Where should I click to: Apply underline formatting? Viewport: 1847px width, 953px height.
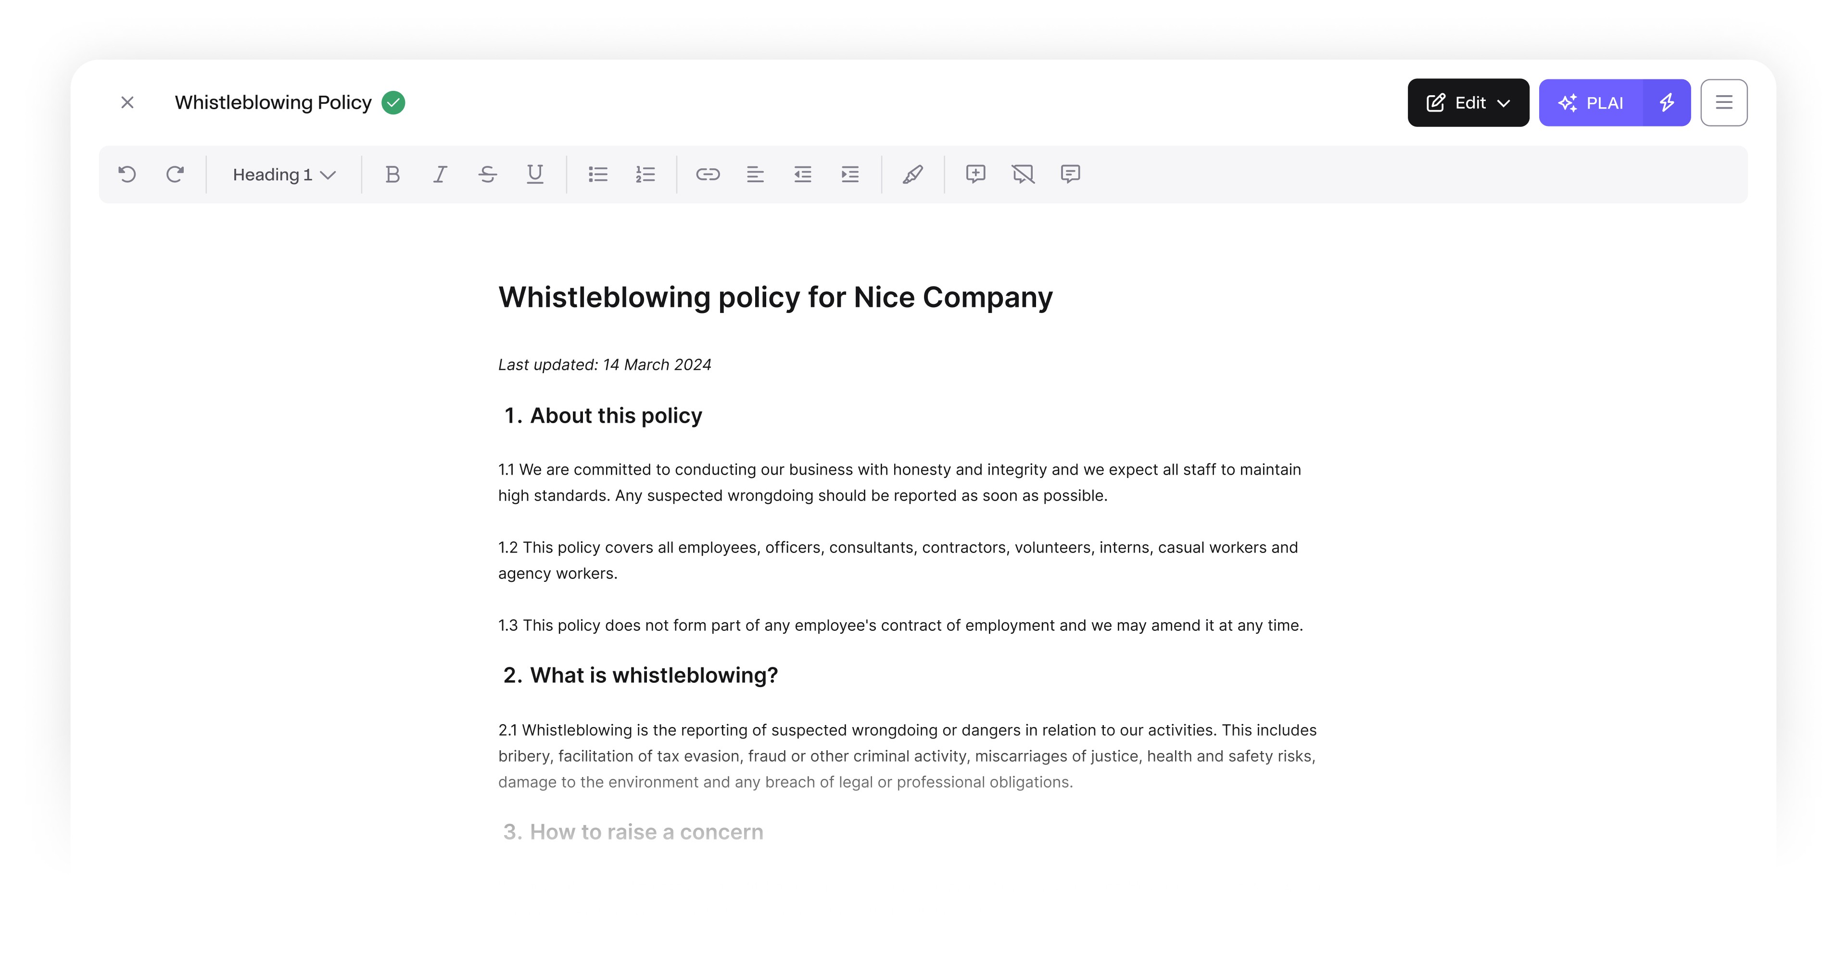point(535,174)
